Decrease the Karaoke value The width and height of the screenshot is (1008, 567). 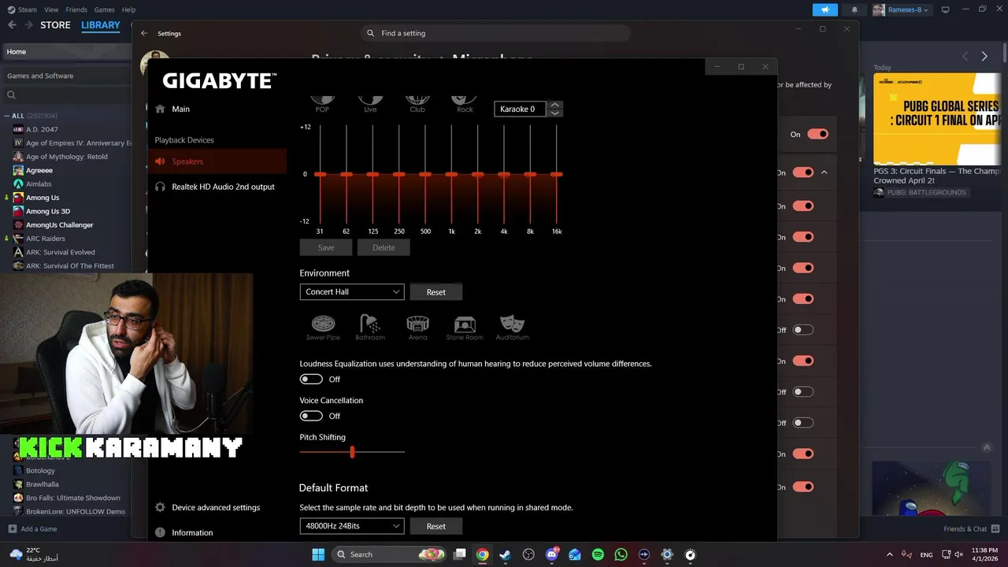(x=555, y=113)
